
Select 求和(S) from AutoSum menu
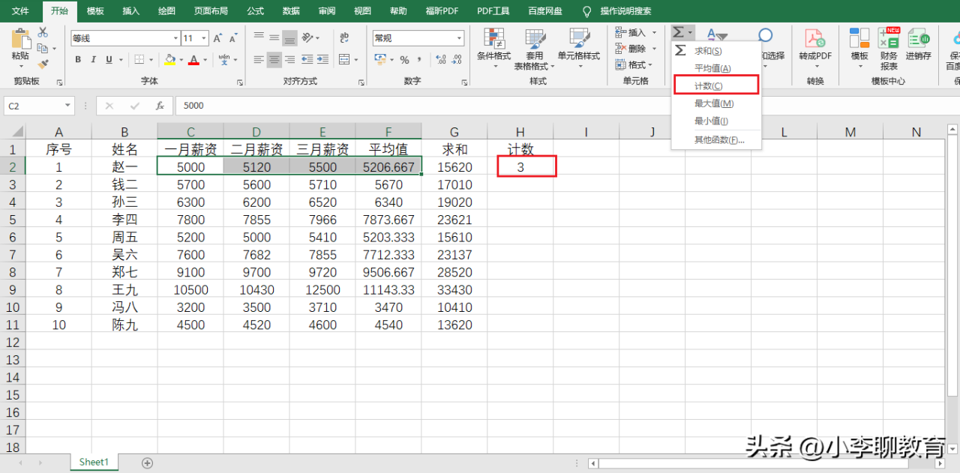[716, 50]
